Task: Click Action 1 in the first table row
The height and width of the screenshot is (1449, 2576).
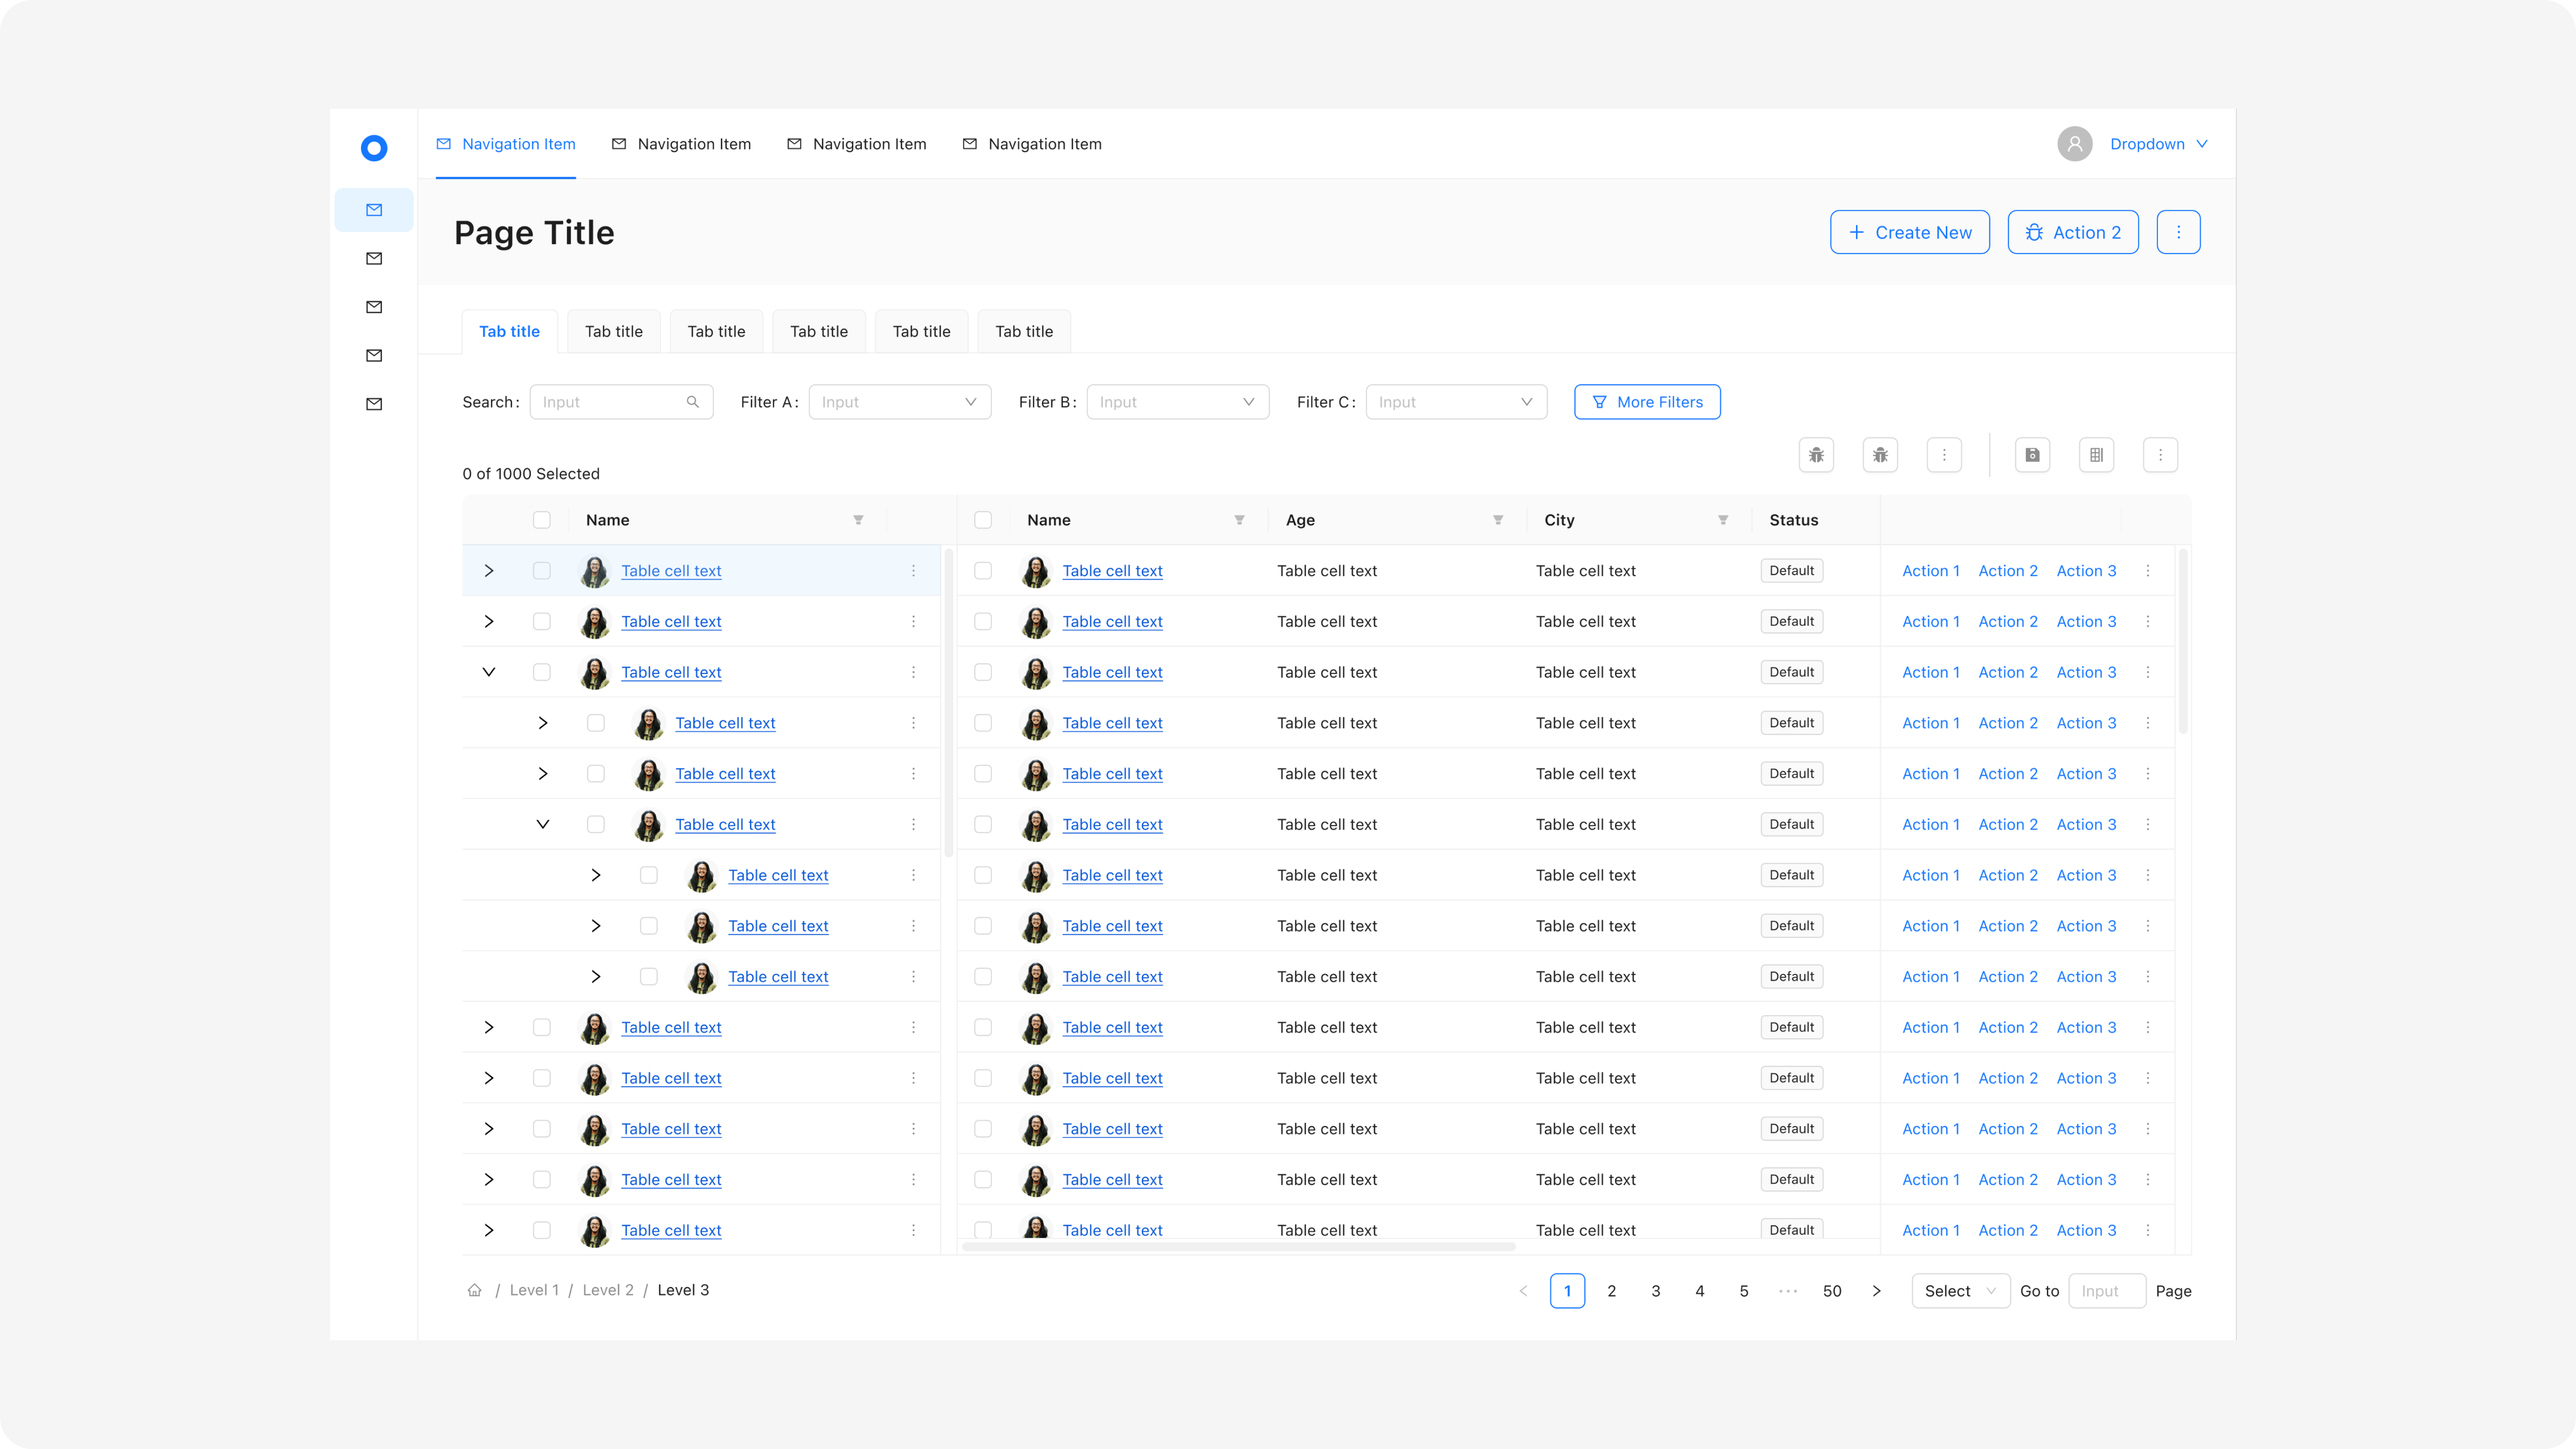Action: pos(1931,571)
